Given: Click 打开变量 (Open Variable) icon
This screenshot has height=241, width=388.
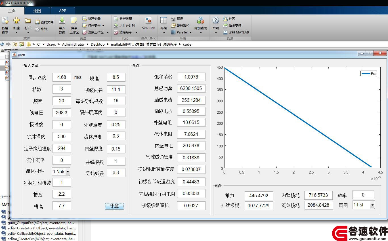Looking at the screenshot, I should (84, 25).
